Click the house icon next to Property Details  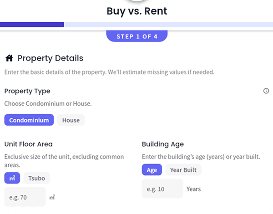(9, 58)
